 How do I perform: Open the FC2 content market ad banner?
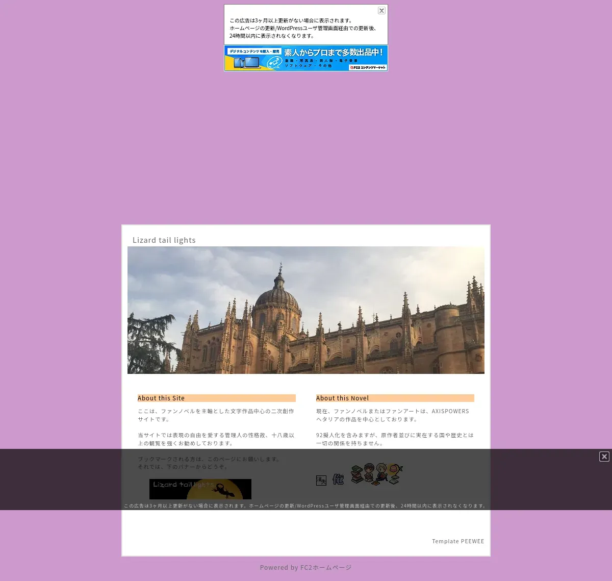tap(306, 58)
